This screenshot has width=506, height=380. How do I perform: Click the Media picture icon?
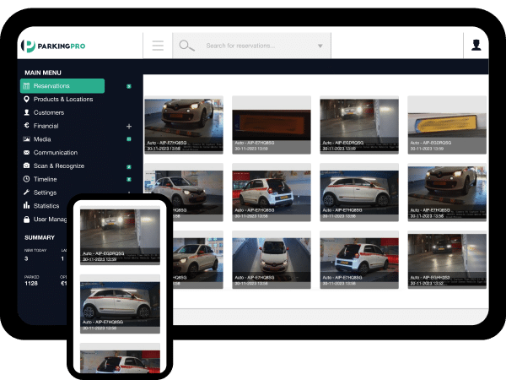(x=26, y=139)
